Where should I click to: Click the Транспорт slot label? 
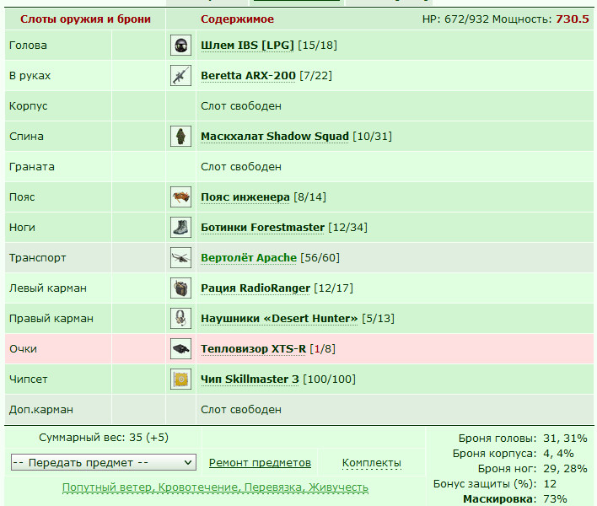point(38,258)
